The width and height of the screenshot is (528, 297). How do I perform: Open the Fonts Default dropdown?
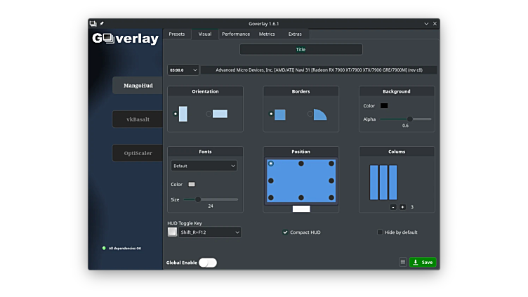204,166
